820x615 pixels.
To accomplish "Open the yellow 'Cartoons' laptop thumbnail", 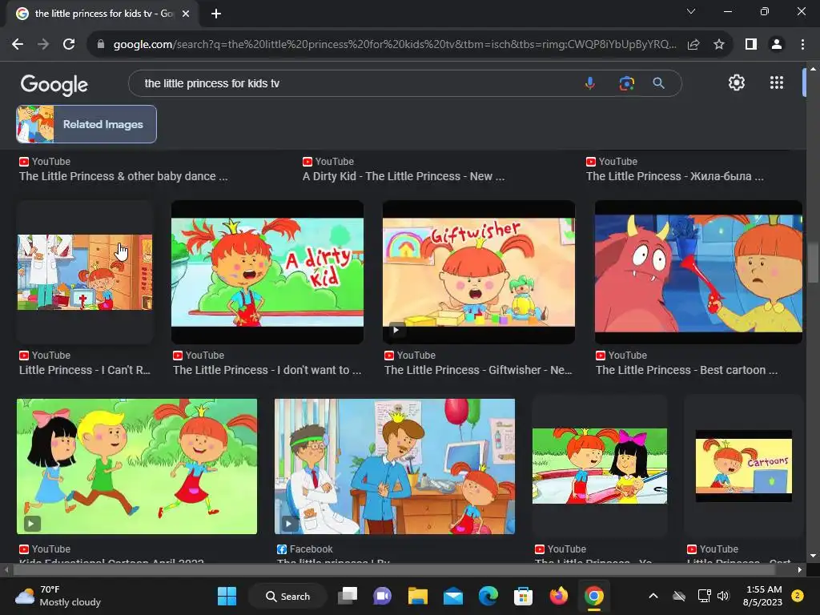I will pos(744,466).
